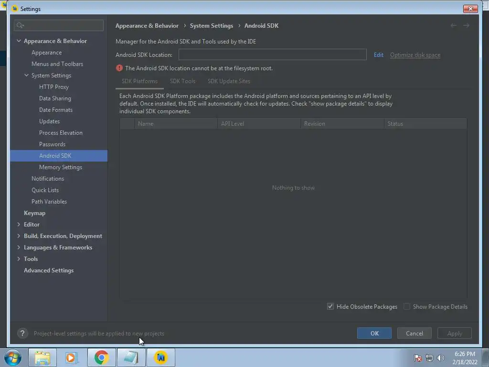
Task: Click Optimize disk space link
Action: [415, 55]
